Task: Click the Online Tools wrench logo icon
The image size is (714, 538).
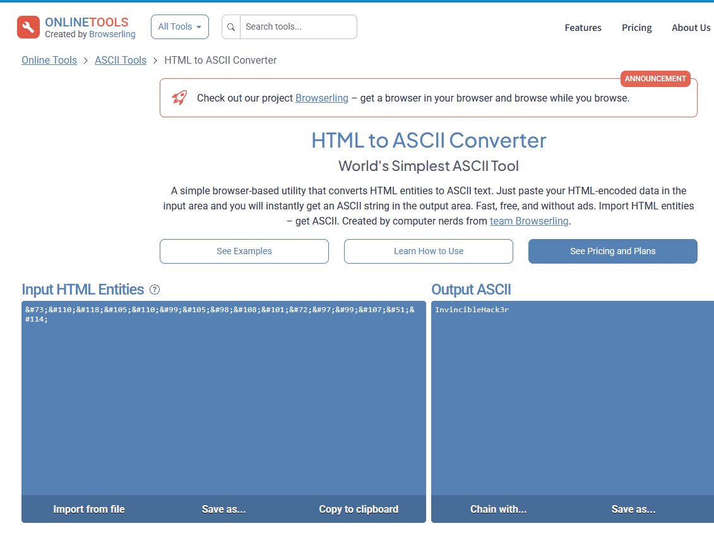Action: pos(28,27)
